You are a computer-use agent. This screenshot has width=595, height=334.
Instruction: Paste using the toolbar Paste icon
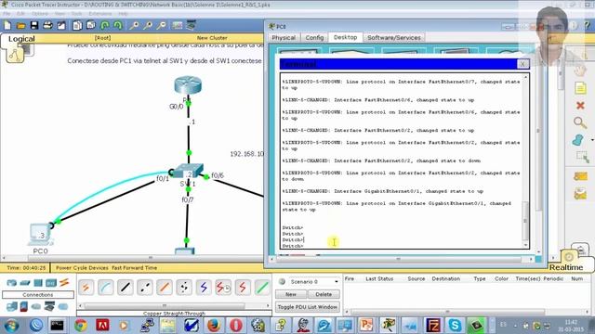pos(91,25)
